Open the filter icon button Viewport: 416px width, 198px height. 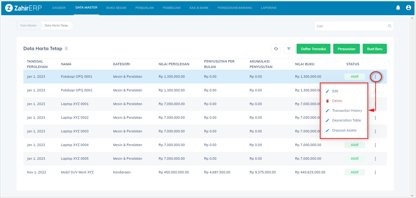pos(289,49)
